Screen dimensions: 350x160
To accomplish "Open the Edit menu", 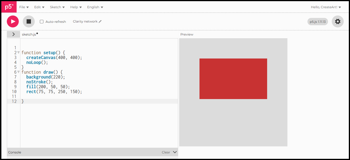I will click(39, 7).
